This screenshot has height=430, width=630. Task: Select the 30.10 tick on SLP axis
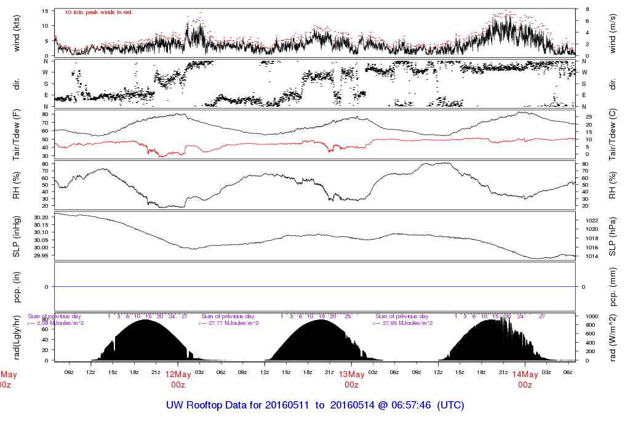tap(41, 232)
